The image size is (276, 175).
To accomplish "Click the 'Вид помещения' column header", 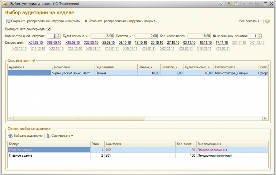I will 232,144.
